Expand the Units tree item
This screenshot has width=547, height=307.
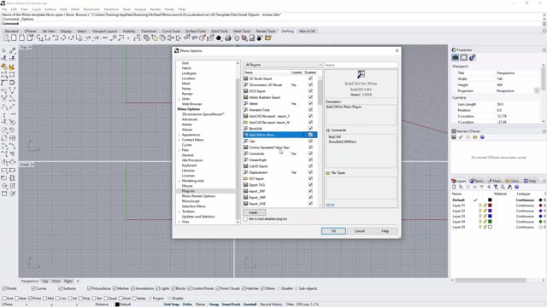pos(179,99)
